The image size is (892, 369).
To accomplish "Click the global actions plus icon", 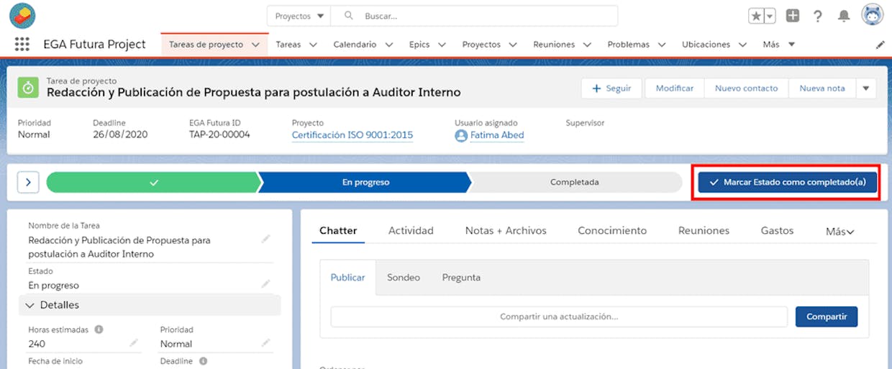I will coord(793,16).
